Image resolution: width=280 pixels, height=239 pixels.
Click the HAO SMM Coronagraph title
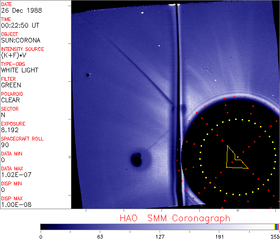[175, 218]
